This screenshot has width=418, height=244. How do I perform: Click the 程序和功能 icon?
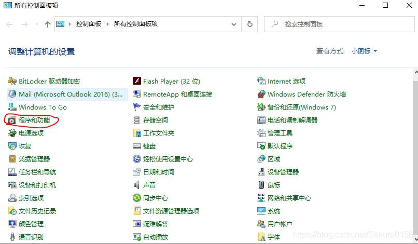point(12,120)
